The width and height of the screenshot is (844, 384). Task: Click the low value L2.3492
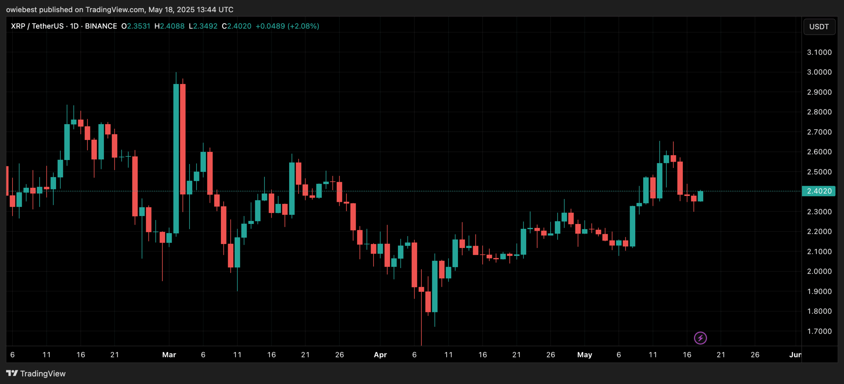(x=203, y=26)
